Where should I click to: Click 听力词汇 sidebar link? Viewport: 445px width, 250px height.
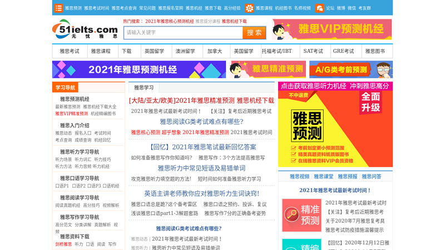point(83,159)
